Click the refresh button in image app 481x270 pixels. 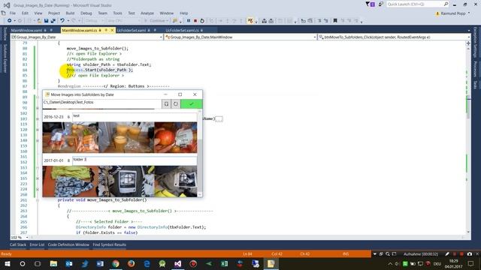pyautogui.click(x=175, y=103)
